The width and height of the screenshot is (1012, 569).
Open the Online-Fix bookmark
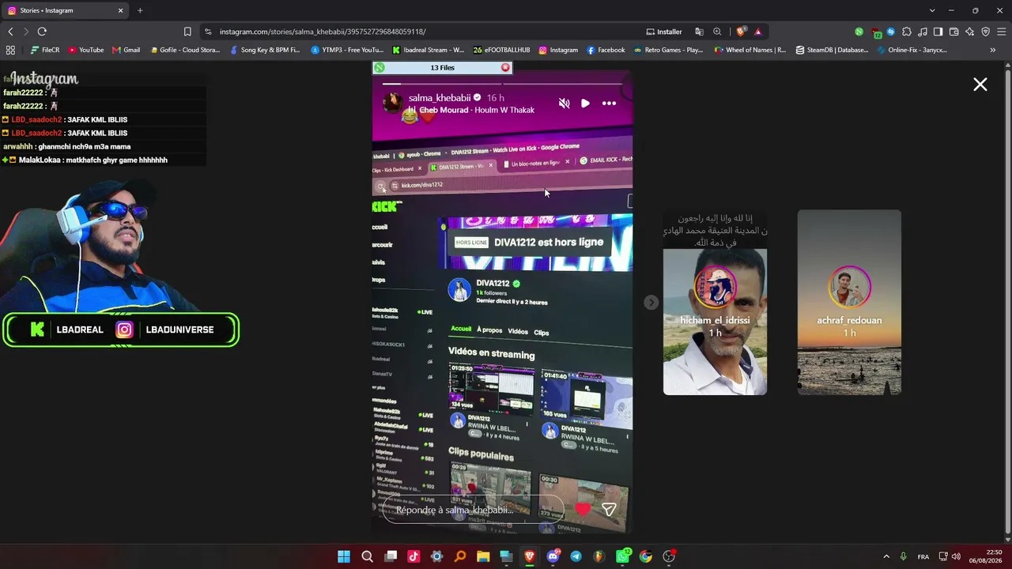tap(912, 50)
